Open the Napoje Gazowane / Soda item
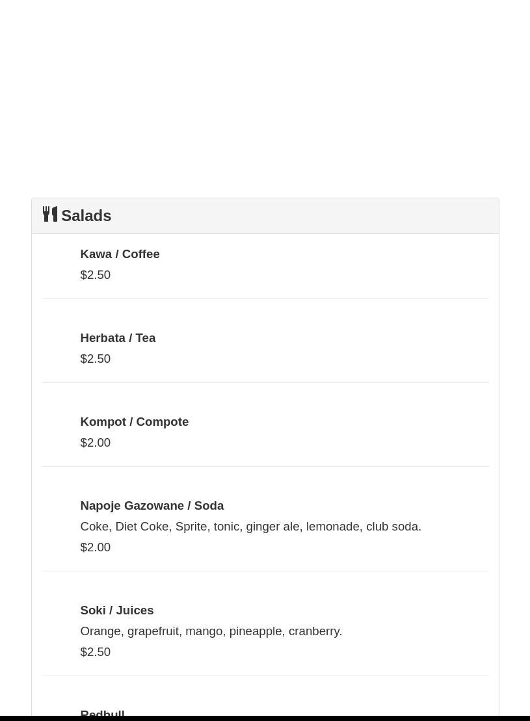This screenshot has height=721, width=530. [x=152, y=506]
